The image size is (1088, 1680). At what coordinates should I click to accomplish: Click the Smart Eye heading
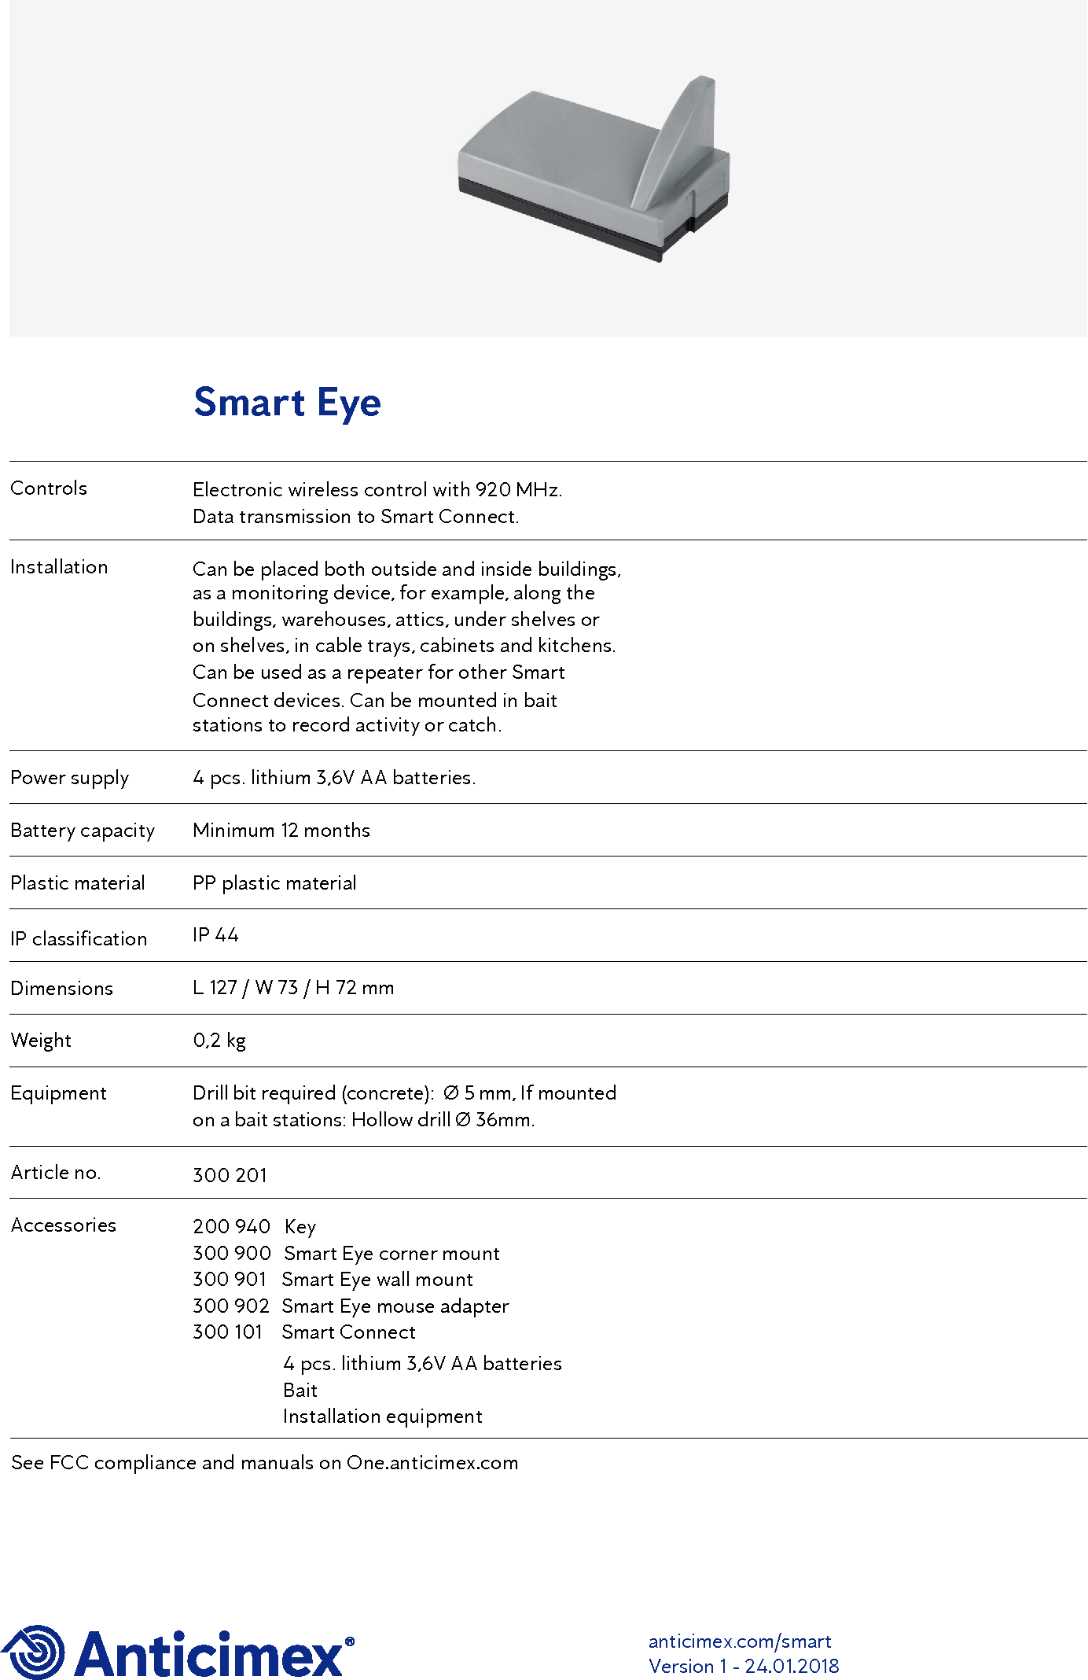pyautogui.click(x=288, y=403)
